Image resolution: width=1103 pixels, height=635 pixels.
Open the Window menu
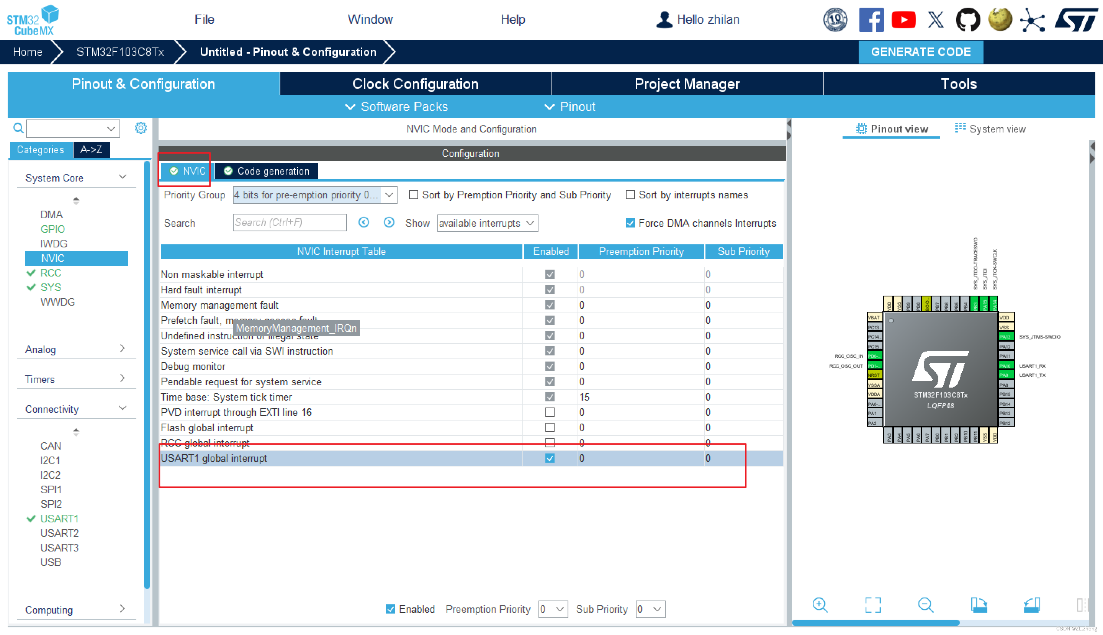pyautogui.click(x=370, y=20)
